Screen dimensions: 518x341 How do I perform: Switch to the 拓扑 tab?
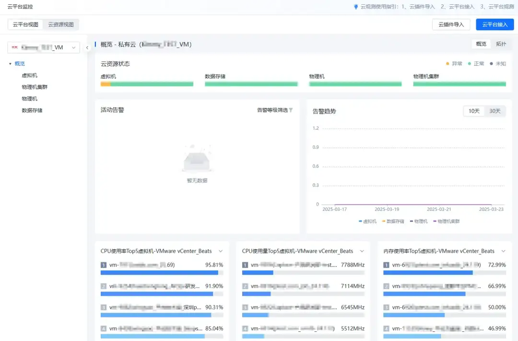click(501, 44)
